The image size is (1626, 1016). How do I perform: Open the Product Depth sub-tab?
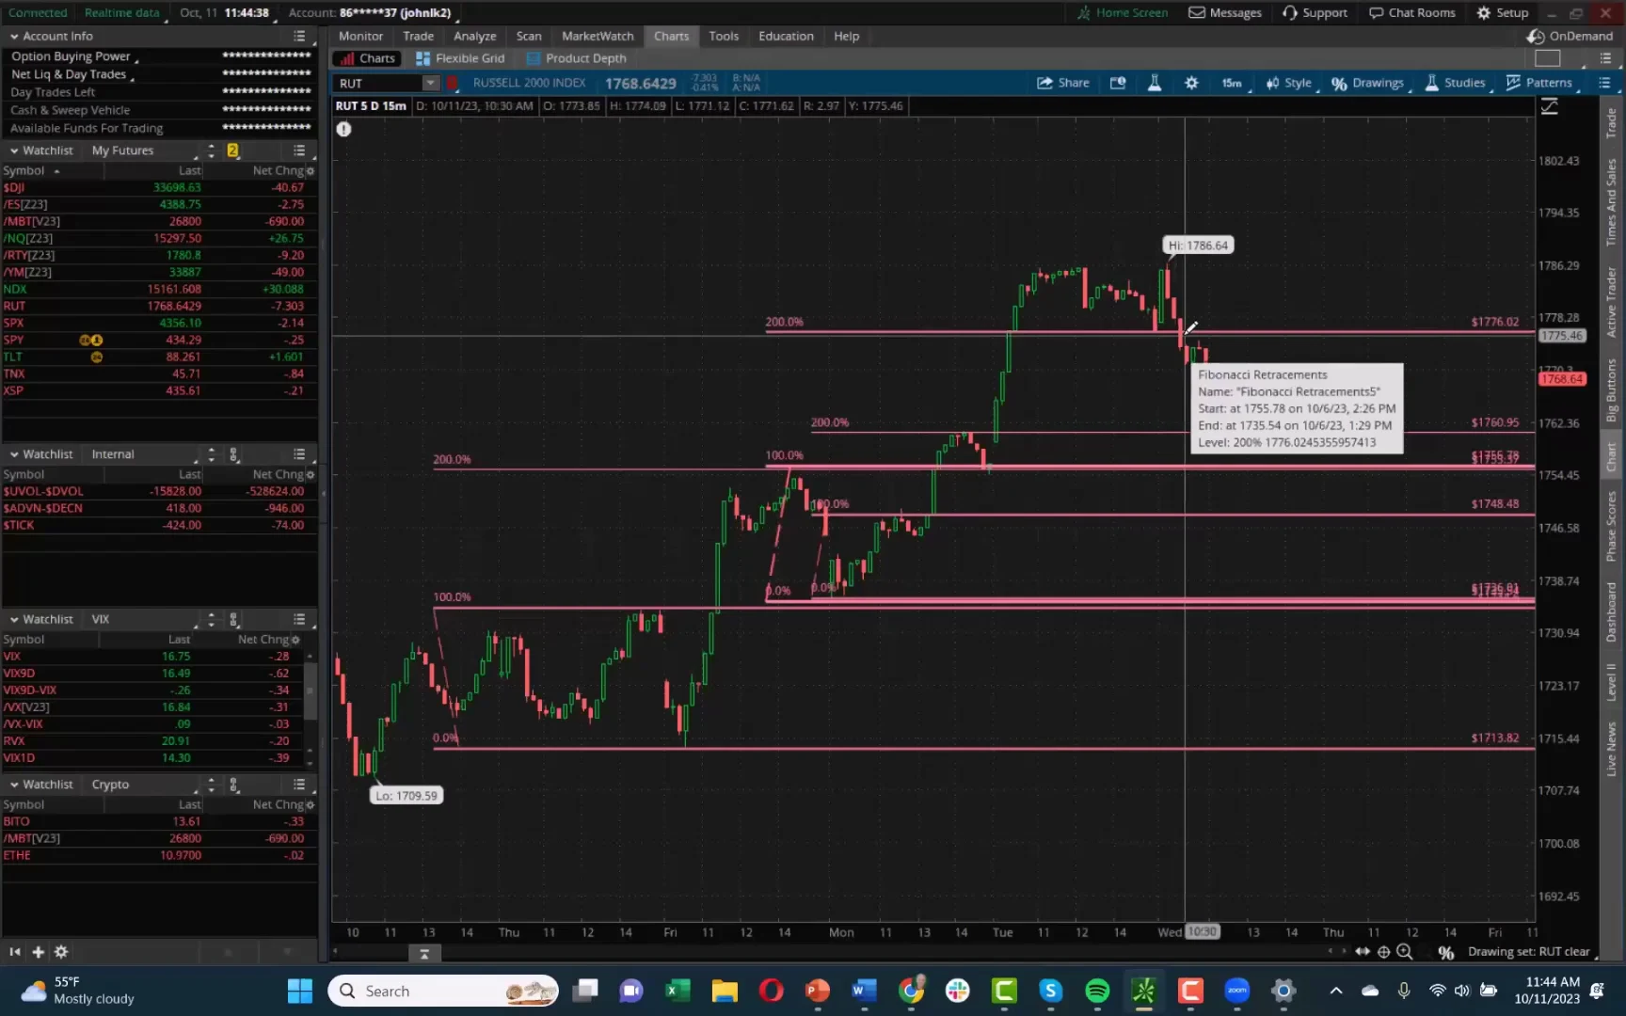click(x=576, y=58)
